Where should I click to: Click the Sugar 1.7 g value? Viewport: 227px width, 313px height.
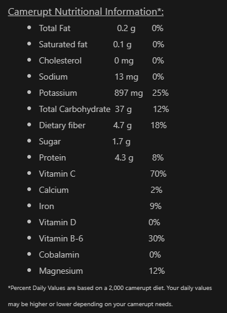[x=122, y=142]
